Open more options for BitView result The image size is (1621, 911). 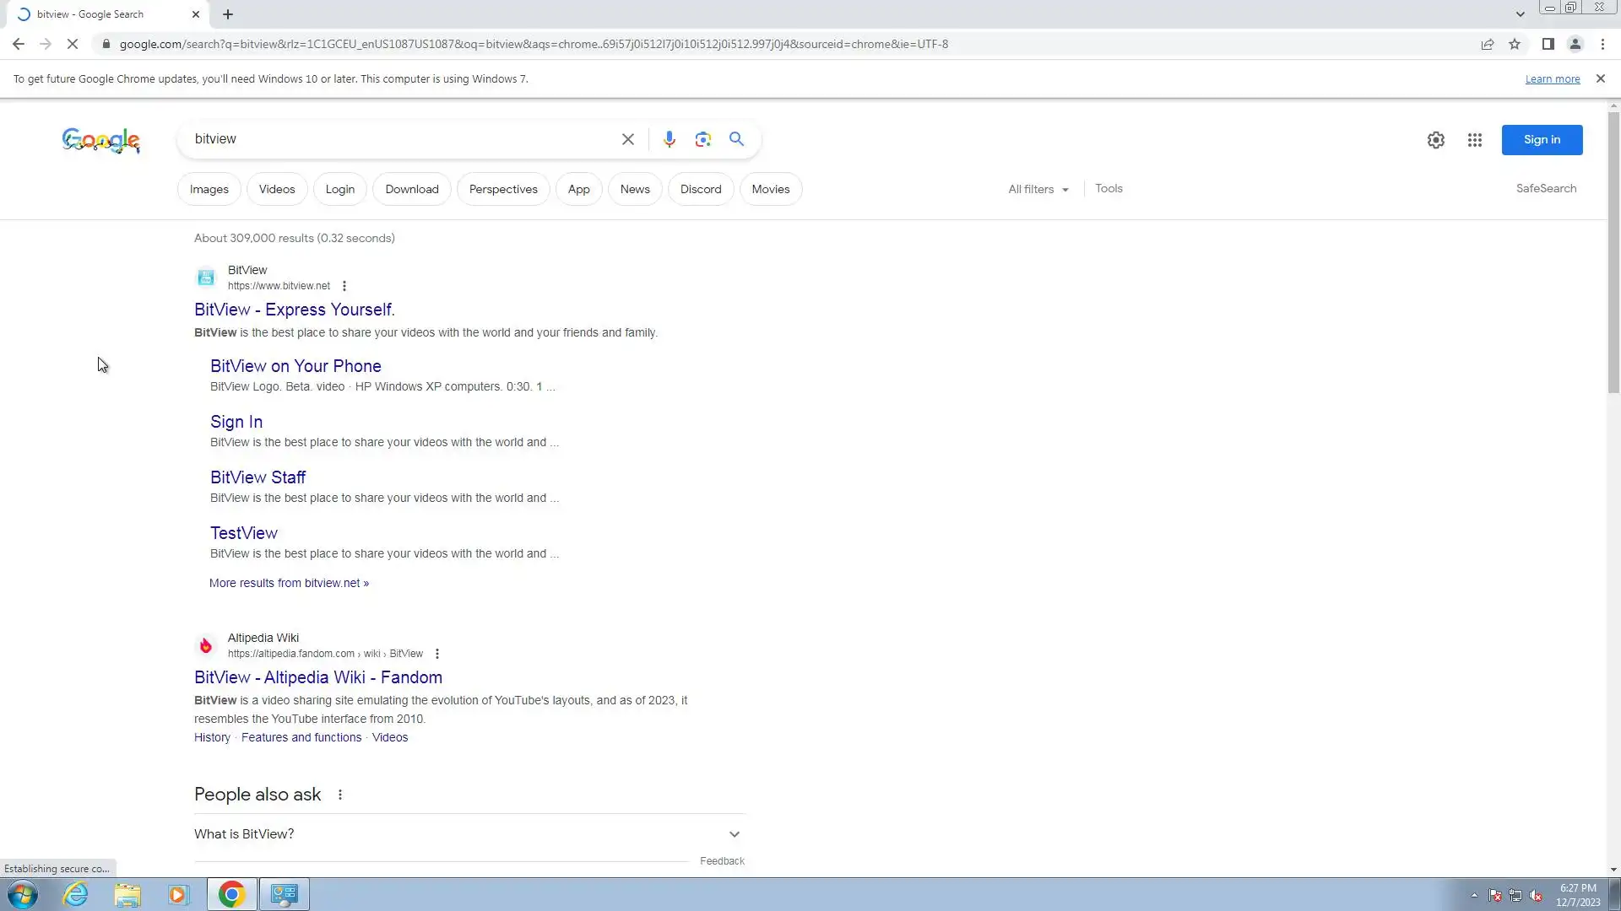pos(344,286)
